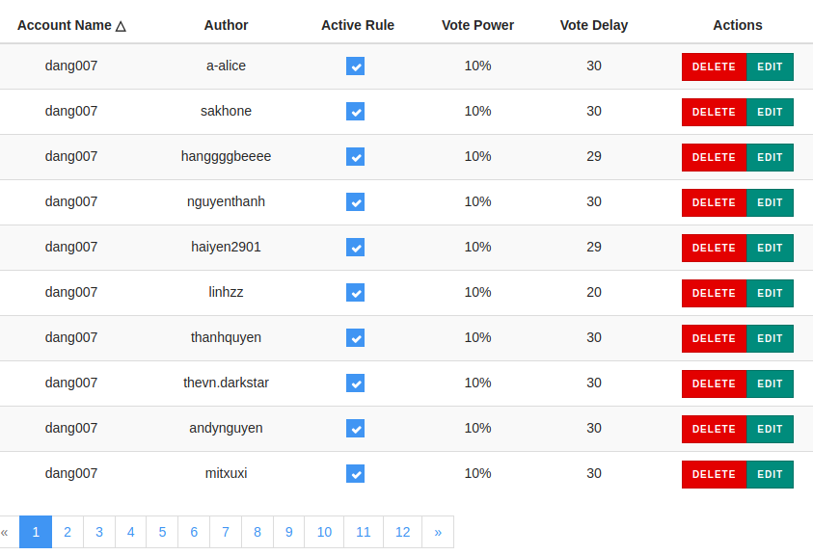The width and height of the screenshot is (813, 555).
Task: Go to previous pagination page arrow
Action: 5,532
